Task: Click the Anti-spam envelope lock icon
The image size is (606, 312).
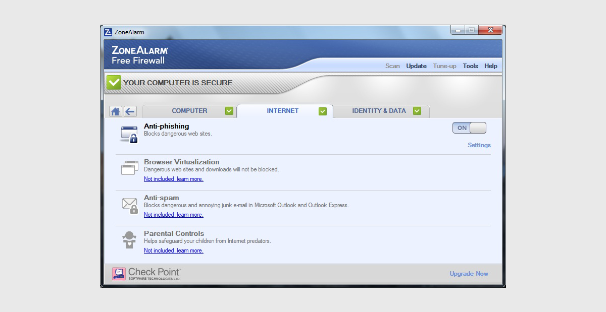Action: (x=130, y=205)
